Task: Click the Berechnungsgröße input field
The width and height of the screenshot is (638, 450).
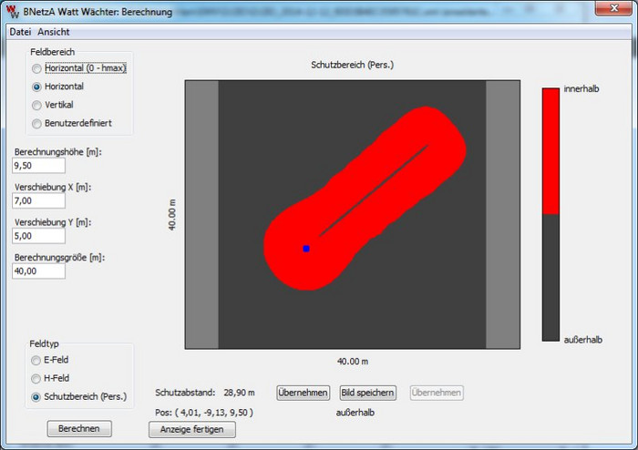Action: tap(38, 271)
